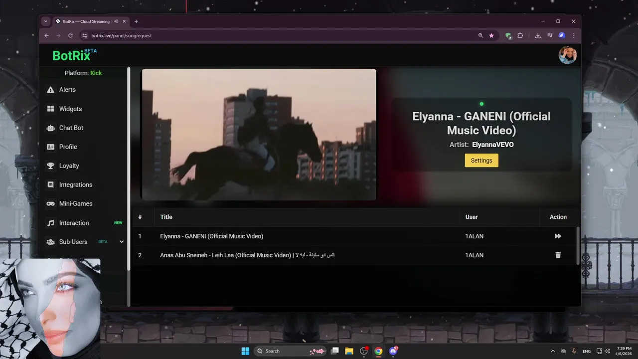Toggle the bookmark star
638x359 pixels.
491,35
